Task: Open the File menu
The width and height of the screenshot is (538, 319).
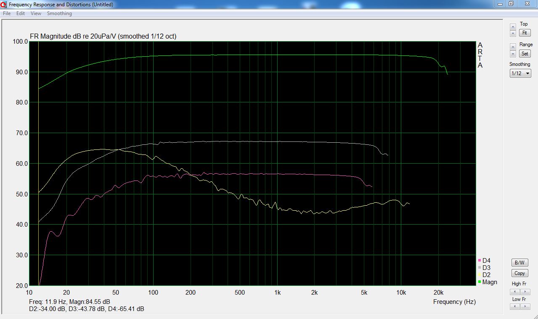Action: click(x=7, y=13)
